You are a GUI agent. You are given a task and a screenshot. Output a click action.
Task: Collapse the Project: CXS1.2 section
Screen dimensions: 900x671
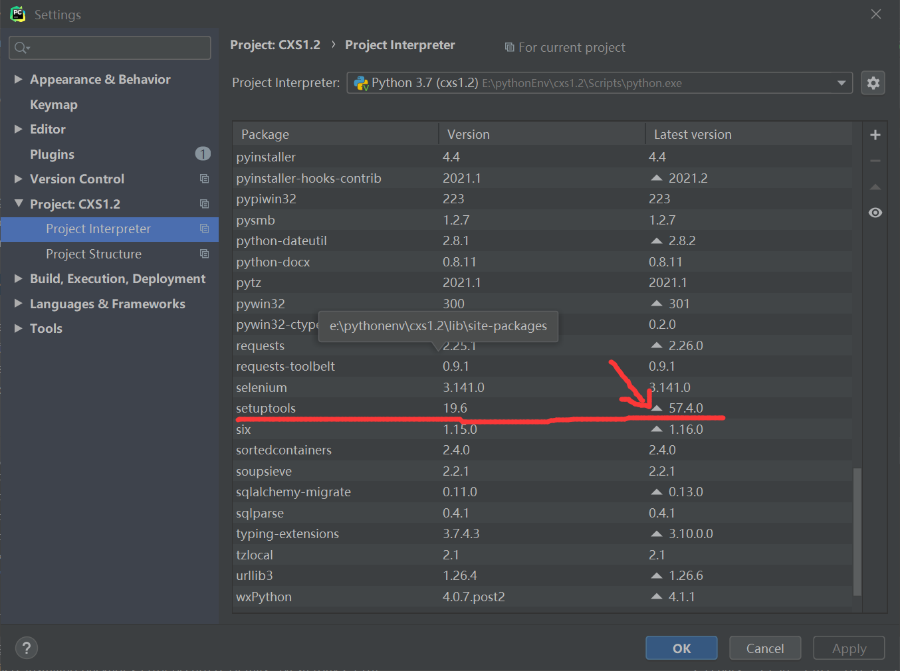(18, 204)
